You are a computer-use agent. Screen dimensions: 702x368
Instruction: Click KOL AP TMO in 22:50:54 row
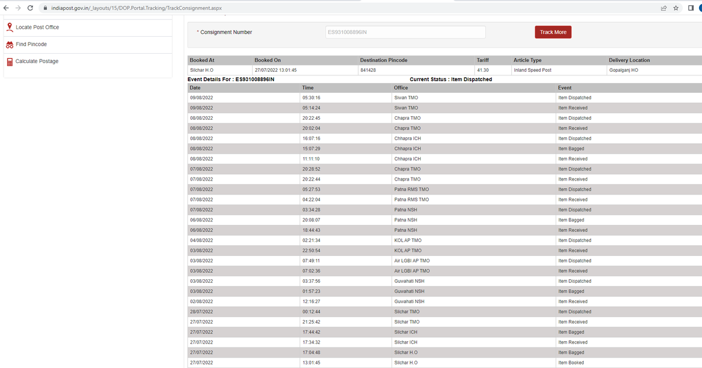pyautogui.click(x=408, y=251)
